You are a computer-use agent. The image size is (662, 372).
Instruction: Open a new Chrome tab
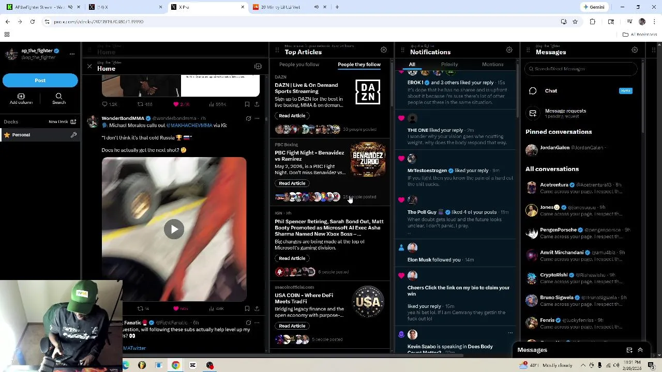pos(337,7)
